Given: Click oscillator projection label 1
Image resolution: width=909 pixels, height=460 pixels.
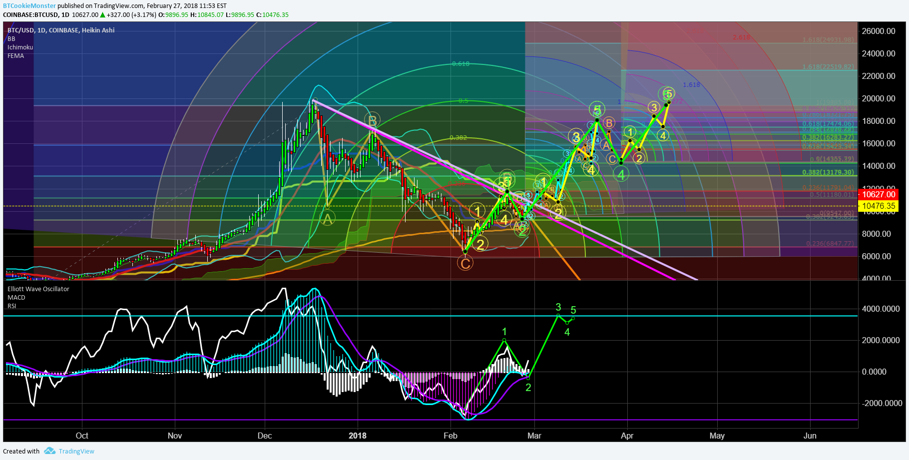Looking at the screenshot, I should coord(504,332).
